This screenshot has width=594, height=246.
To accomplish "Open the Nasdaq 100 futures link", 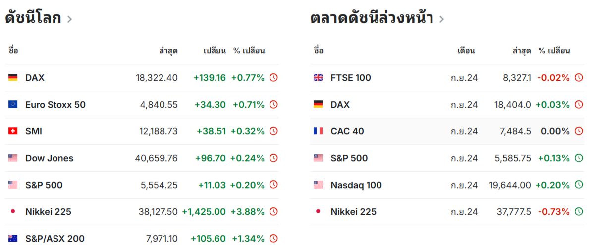I will pos(356,185).
